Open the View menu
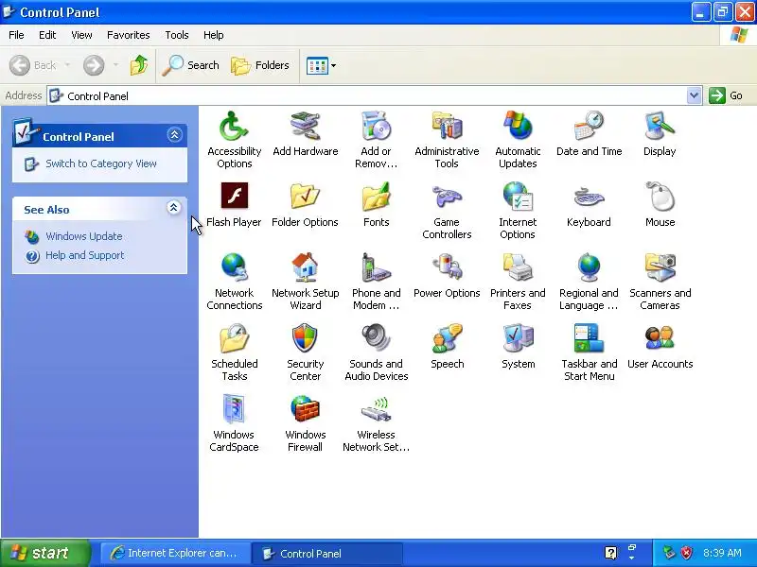This screenshot has width=757, height=567. 81,35
